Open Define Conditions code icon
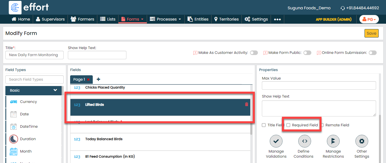This screenshot has width=386, height=163. point(305,141)
